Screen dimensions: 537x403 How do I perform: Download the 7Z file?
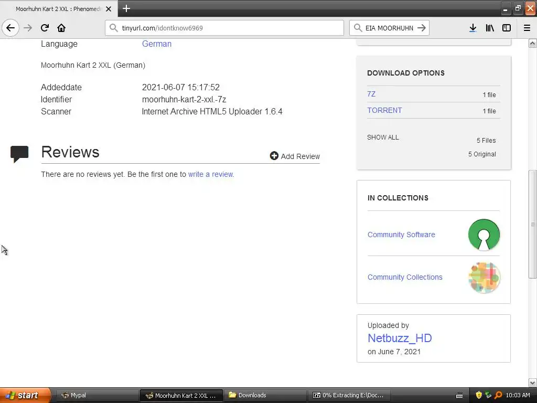point(371,94)
